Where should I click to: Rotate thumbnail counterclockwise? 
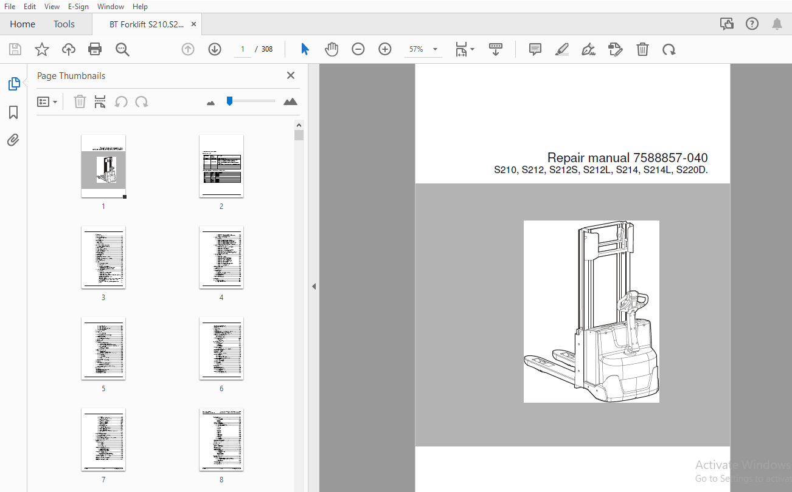tap(121, 101)
